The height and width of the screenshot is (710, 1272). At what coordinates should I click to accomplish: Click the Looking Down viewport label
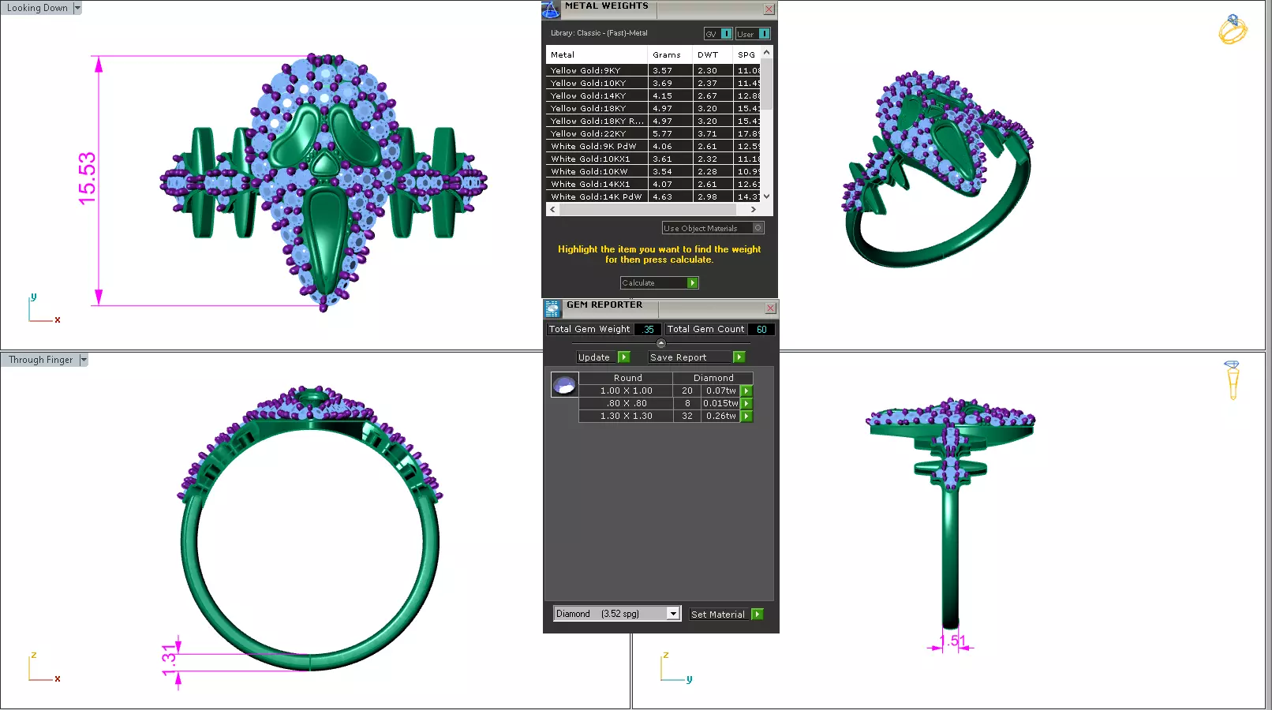(37, 8)
